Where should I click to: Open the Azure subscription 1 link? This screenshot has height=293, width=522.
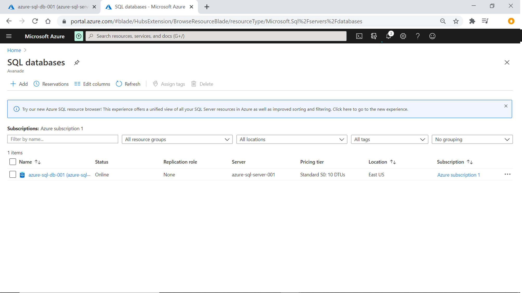tap(458, 175)
